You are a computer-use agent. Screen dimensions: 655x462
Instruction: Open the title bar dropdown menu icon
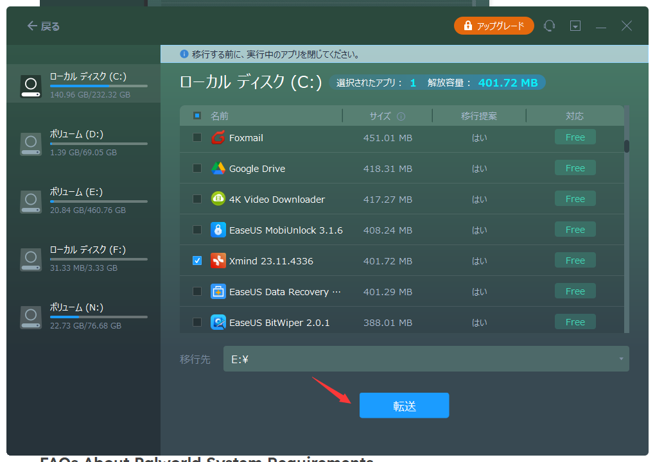[x=575, y=26]
